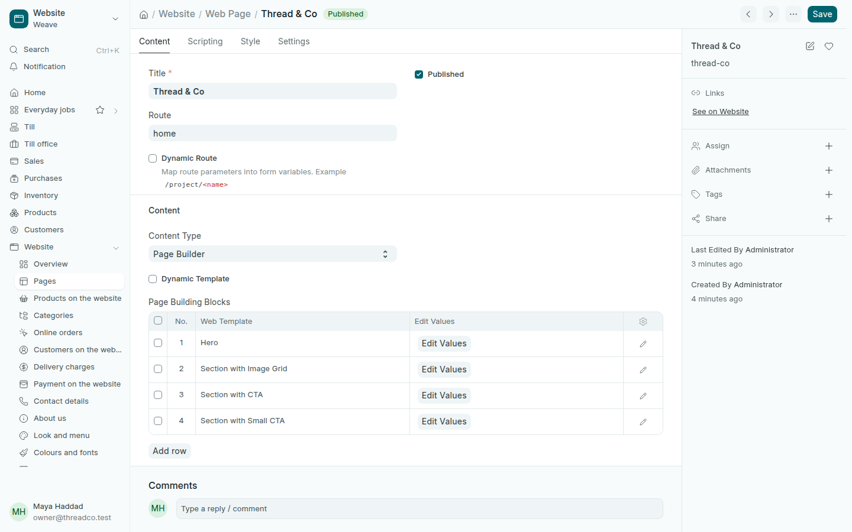Viewport: 852px width, 532px height.
Task: Expand the Everyday jobs chevron
Action: point(116,111)
